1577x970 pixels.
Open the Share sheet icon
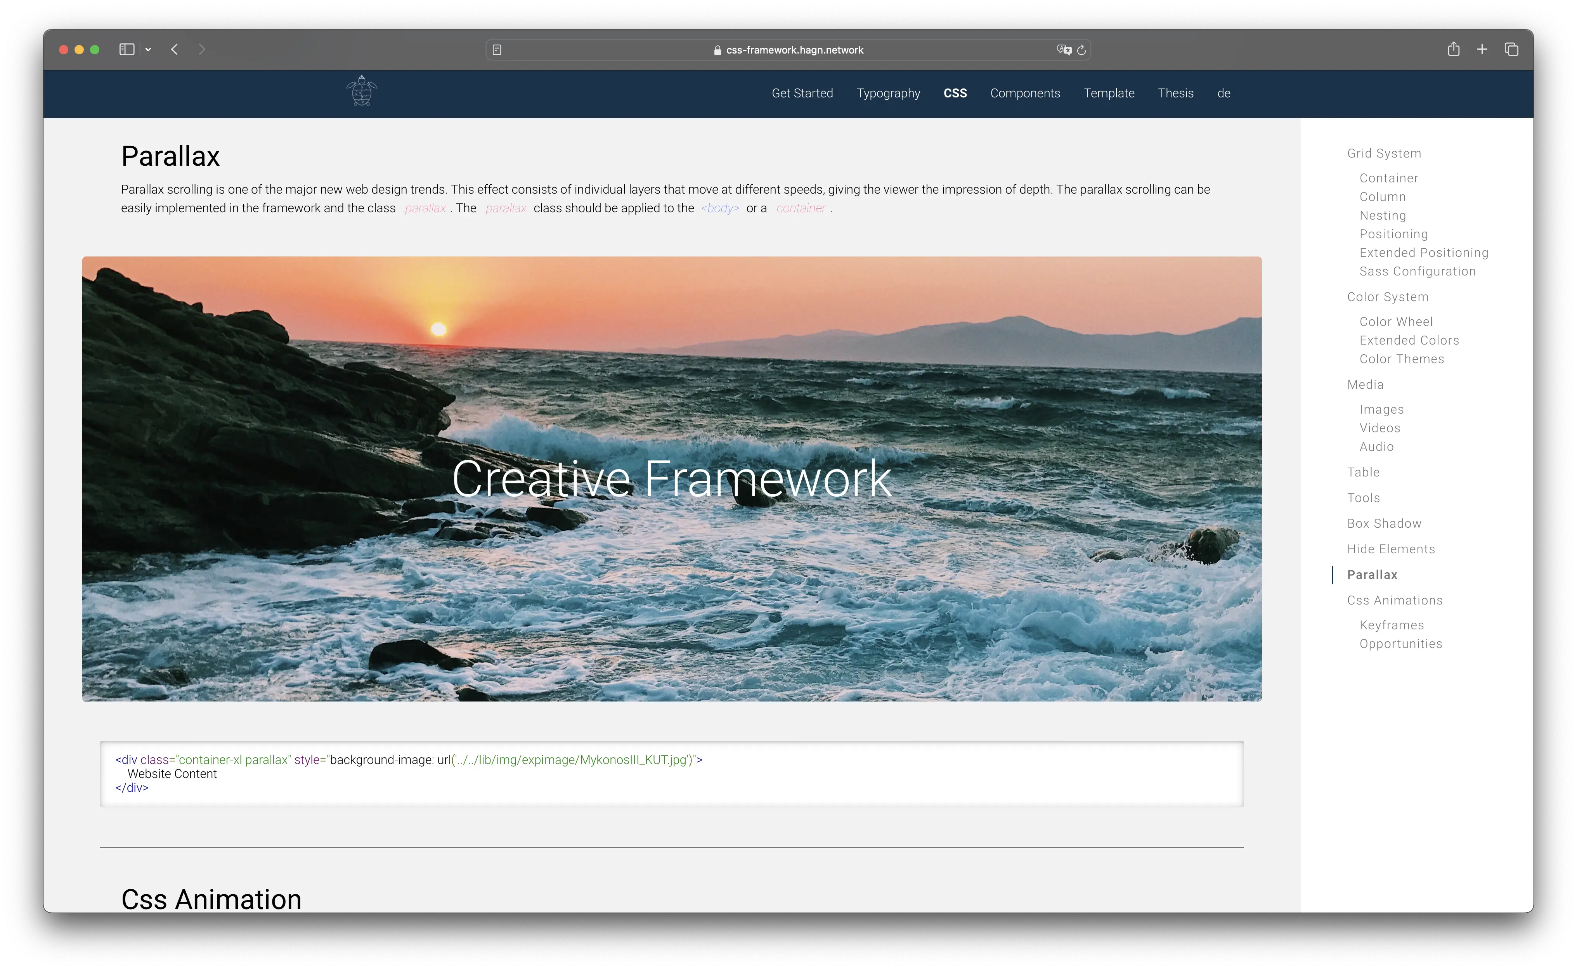(1453, 49)
